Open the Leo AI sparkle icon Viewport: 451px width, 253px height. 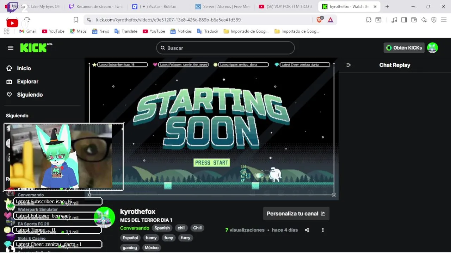tap(424, 20)
